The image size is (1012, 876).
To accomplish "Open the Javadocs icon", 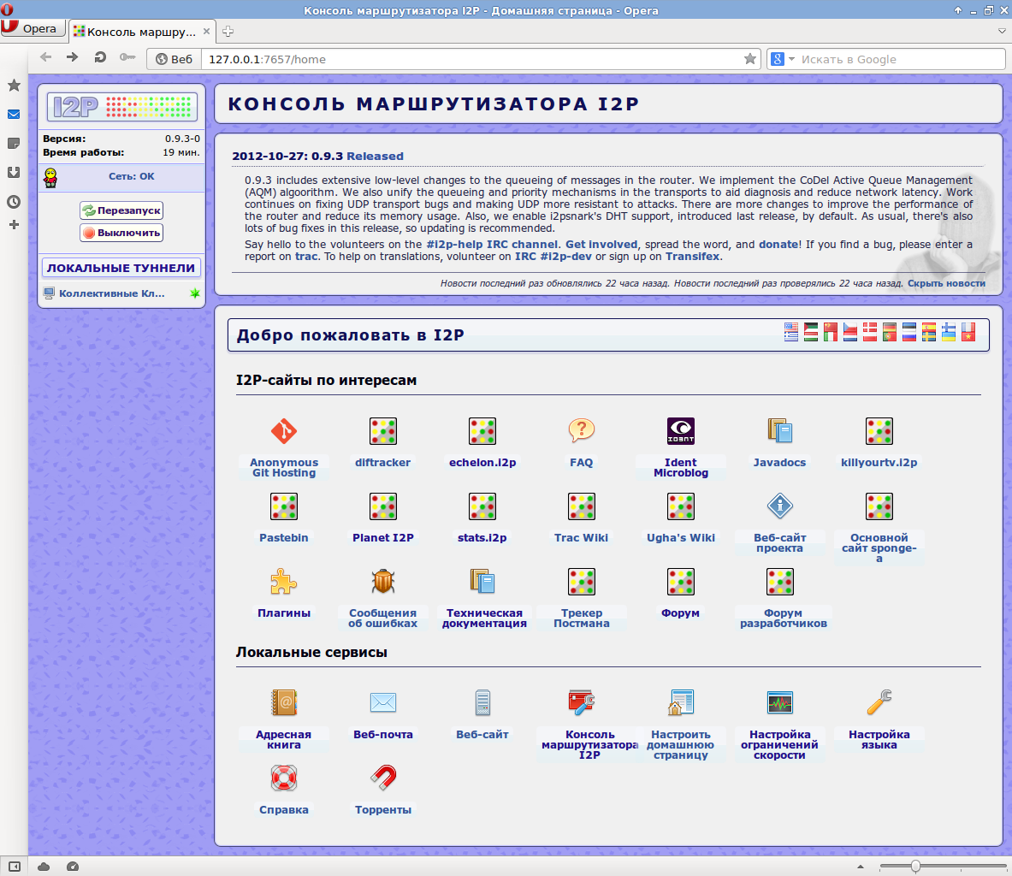I will [x=779, y=431].
